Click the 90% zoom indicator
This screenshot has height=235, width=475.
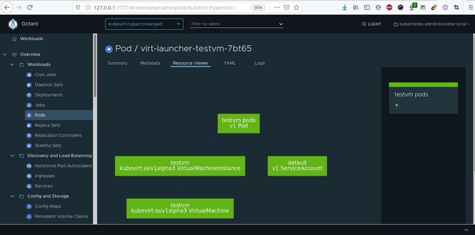(258, 7)
